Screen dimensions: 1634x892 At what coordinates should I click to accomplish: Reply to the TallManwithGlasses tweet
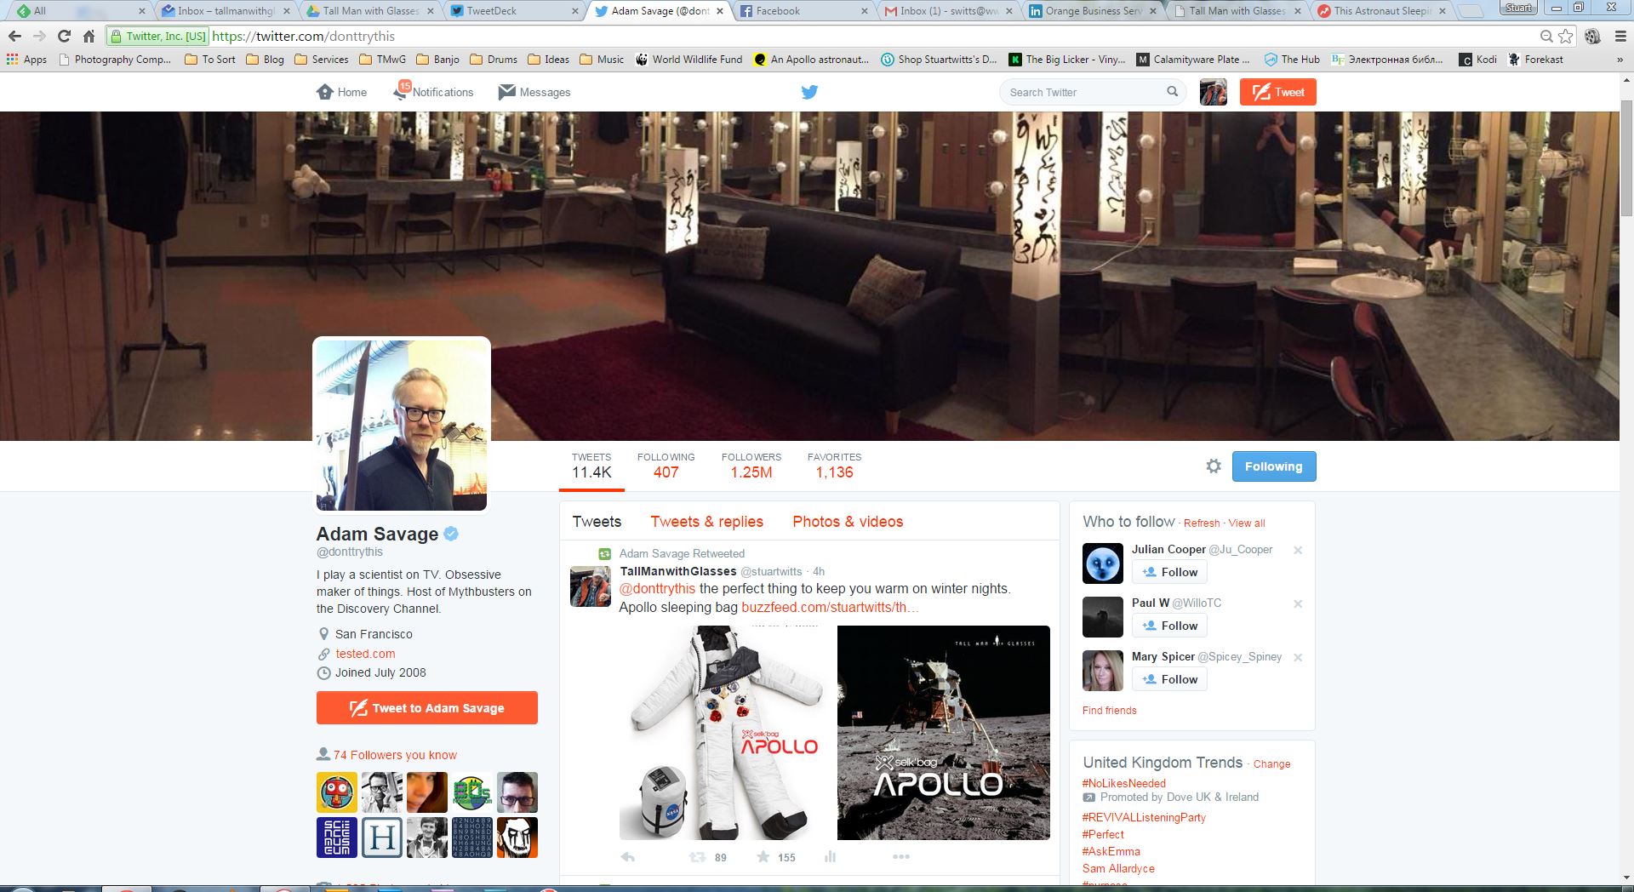click(628, 856)
